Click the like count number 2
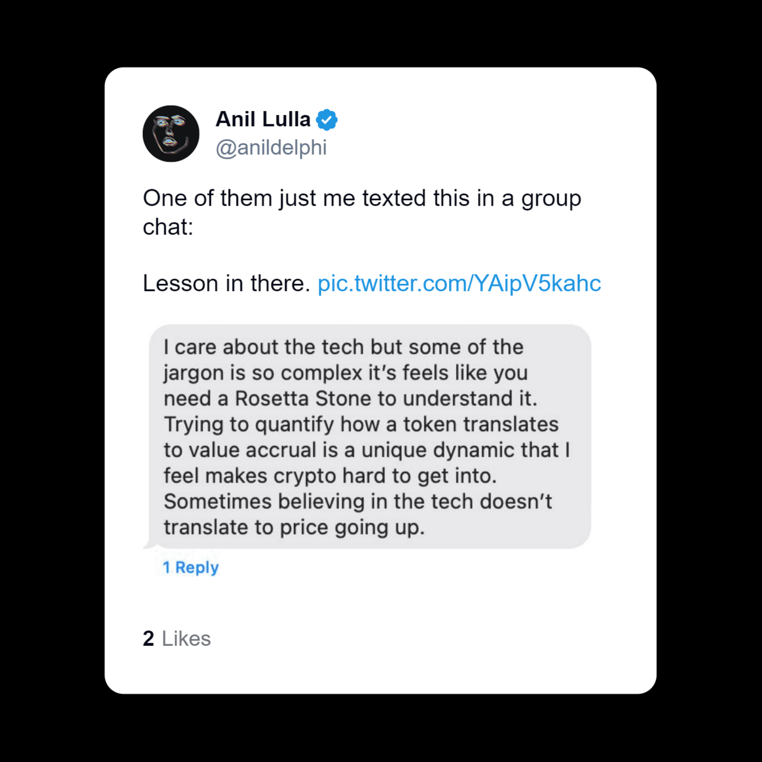 [x=148, y=639]
